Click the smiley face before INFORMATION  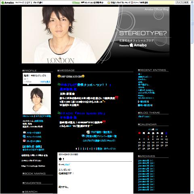[59, 76]
